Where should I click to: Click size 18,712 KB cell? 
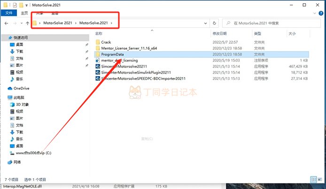pyautogui.click(x=299, y=72)
